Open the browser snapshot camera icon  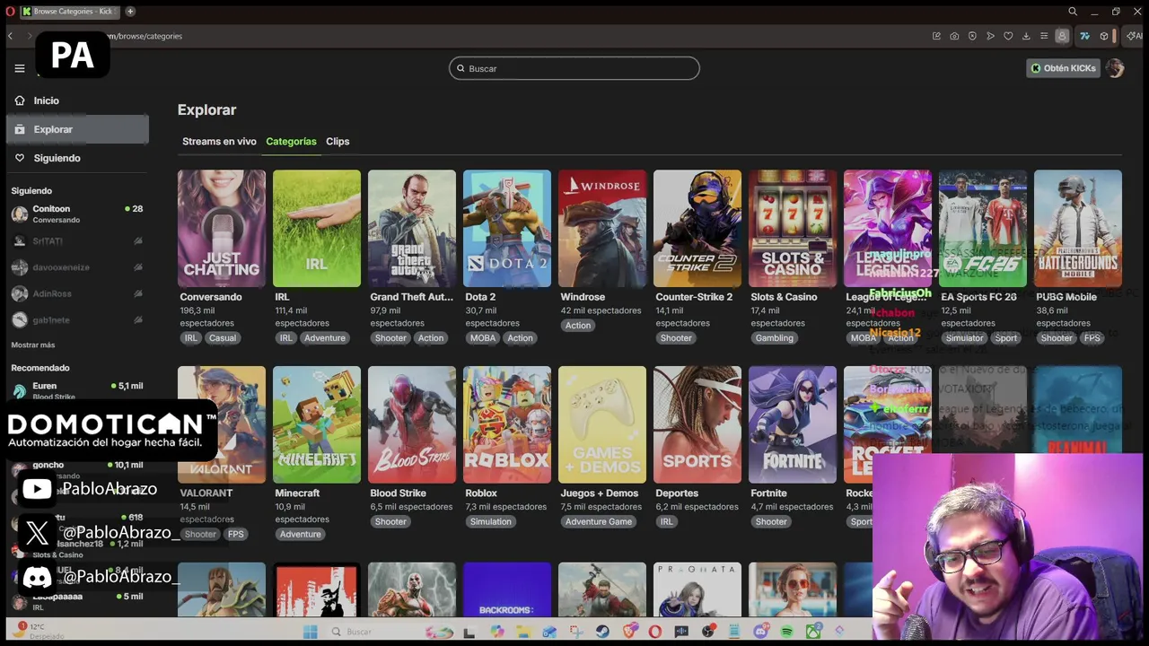click(954, 36)
